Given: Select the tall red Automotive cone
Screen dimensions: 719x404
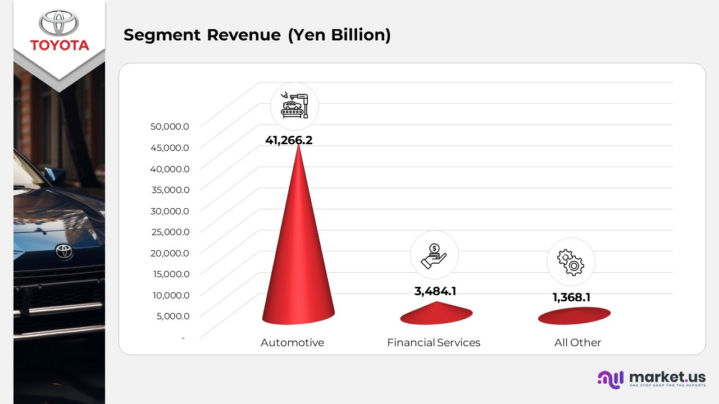Looking at the screenshot, I should pos(298,252).
